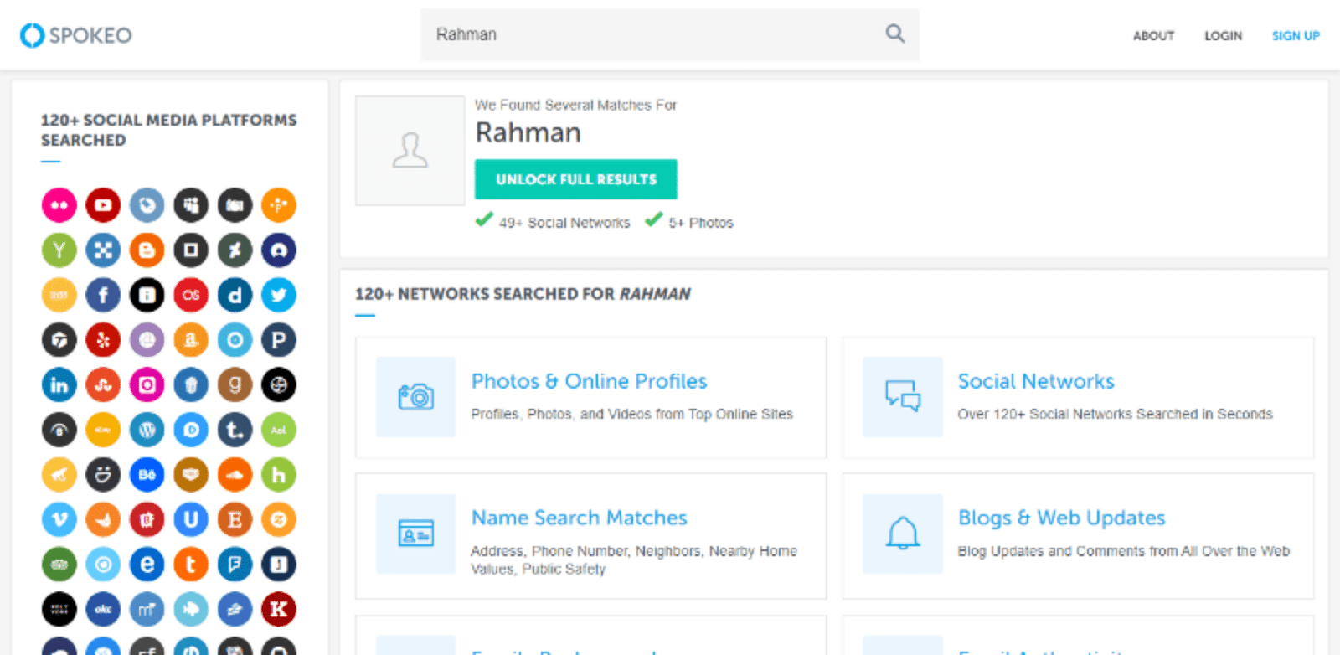Click the ID card Name Search icon

[x=415, y=534]
